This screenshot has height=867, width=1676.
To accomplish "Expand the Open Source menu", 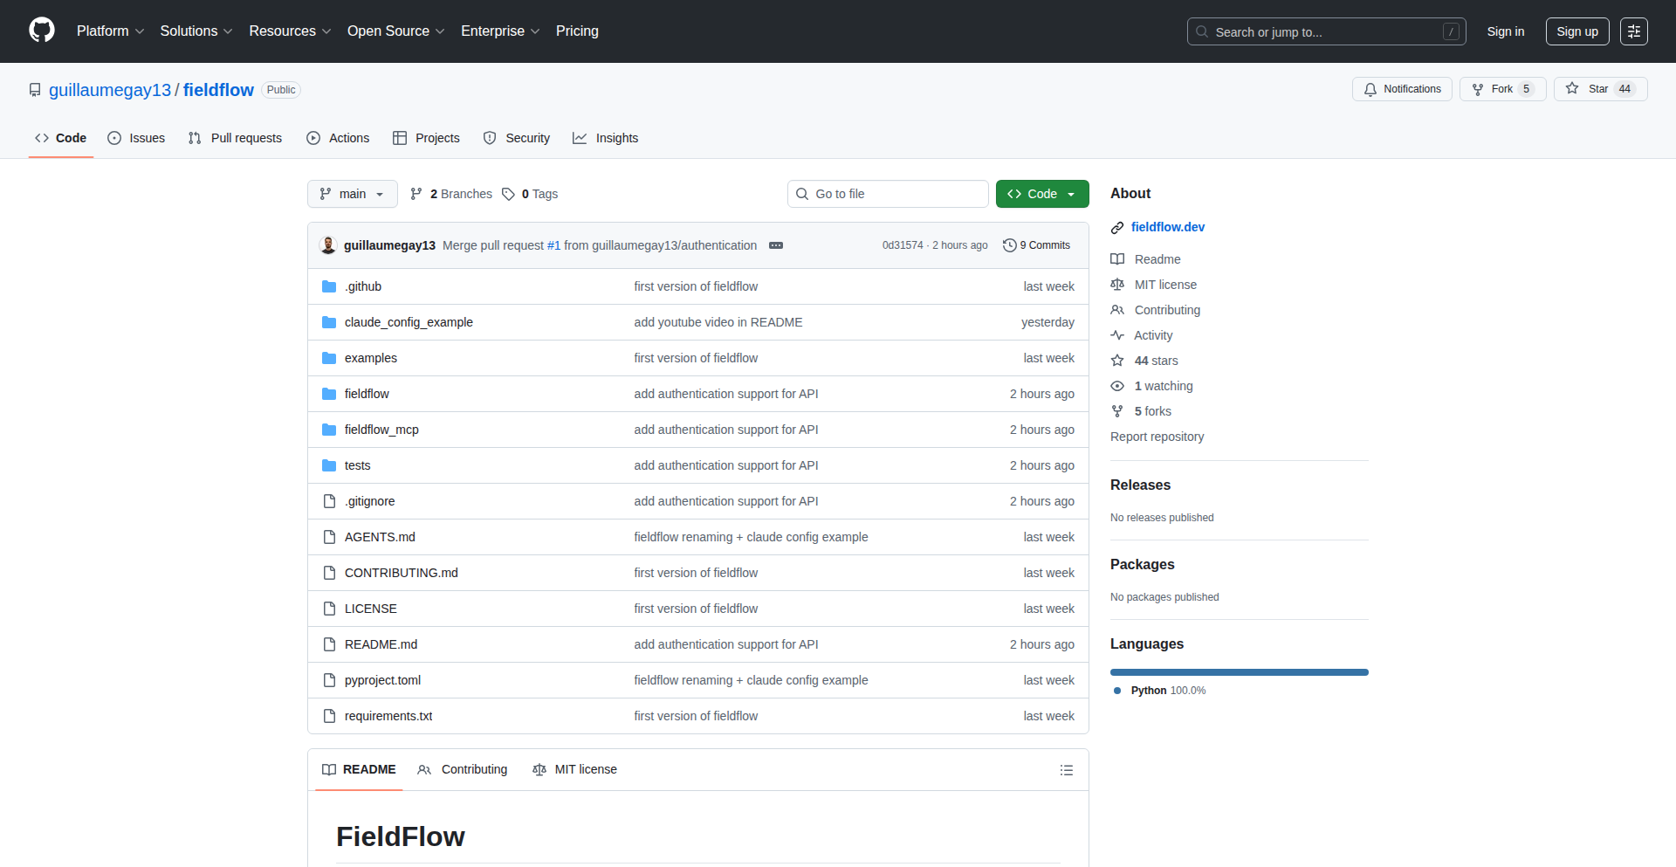I will pyautogui.click(x=396, y=31).
